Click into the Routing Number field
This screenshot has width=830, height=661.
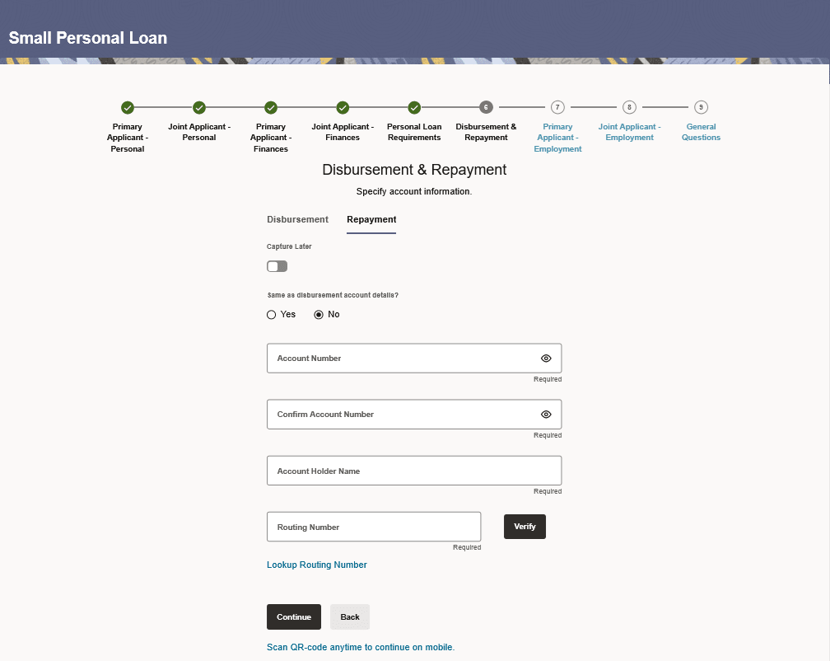tap(374, 527)
